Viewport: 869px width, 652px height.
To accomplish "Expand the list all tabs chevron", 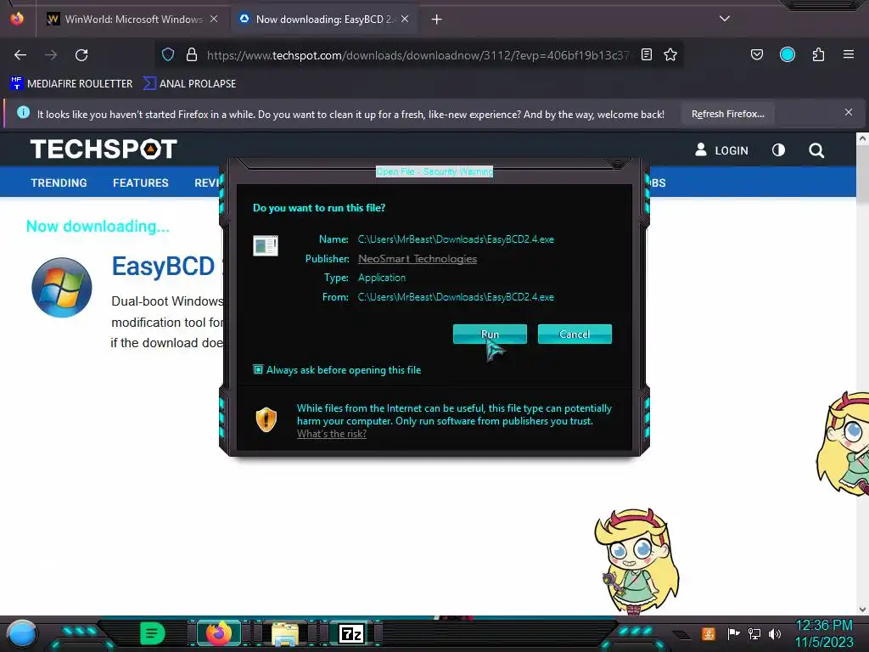I will [725, 19].
